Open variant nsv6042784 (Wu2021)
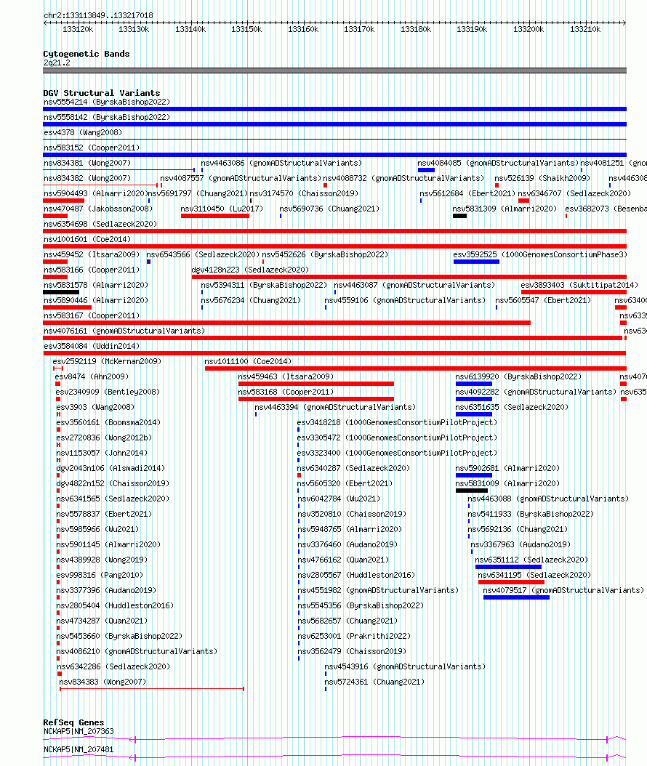 click(x=339, y=499)
